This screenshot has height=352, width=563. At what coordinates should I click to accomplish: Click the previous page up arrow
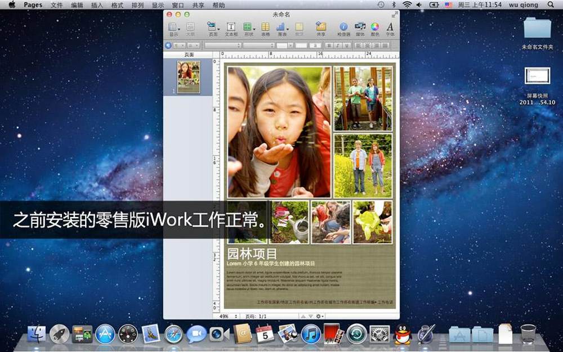[x=303, y=316]
